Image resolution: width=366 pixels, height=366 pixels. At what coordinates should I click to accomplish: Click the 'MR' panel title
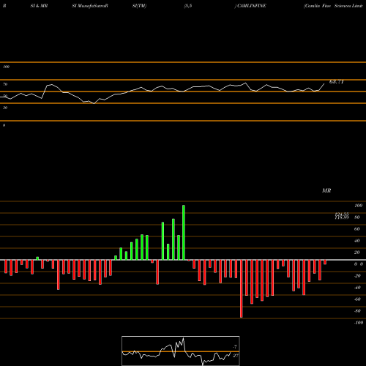326,190
